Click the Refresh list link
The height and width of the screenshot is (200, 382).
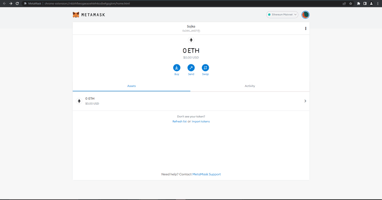179,122
